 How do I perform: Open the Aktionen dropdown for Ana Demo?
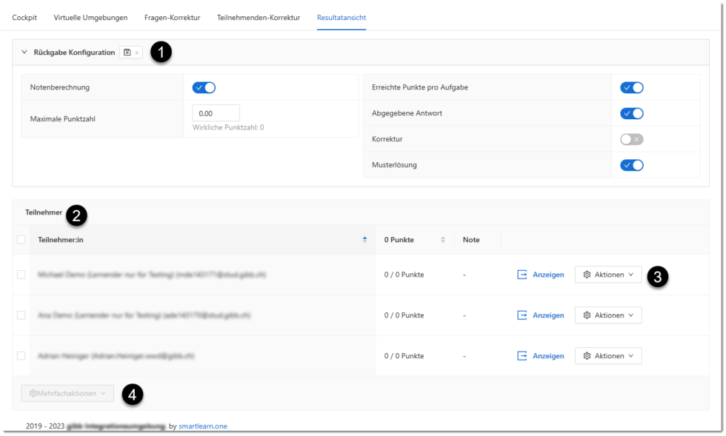click(x=607, y=315)
